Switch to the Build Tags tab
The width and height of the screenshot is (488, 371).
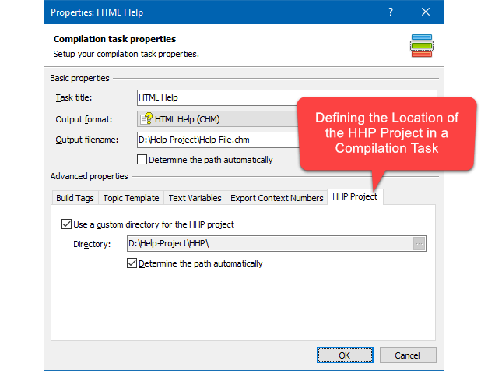click(75, 198)
